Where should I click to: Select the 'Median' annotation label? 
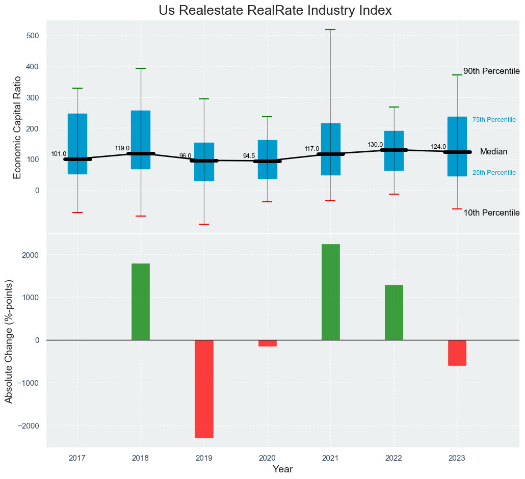click(493, 152)
